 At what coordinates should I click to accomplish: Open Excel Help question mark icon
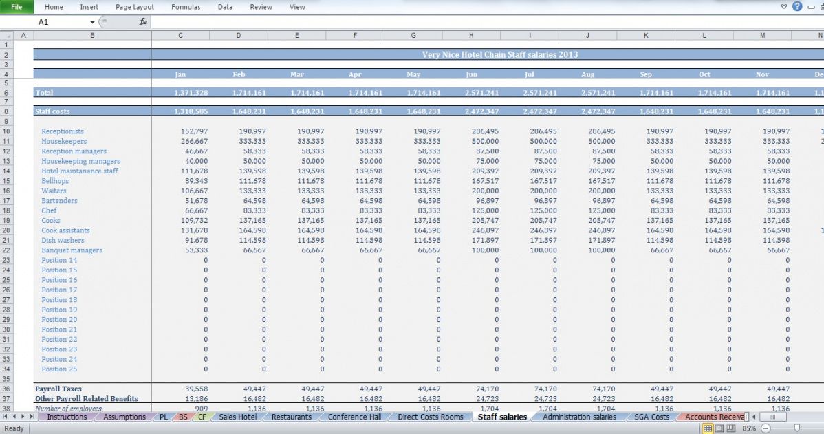click(797, 6)
